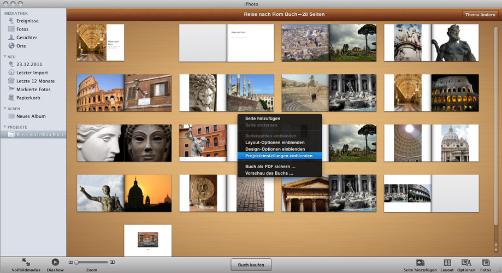Screen dimensions: 502x273
Task: Choose Projekteinstellungen einblenden in context menu
Action: [280, 156]
